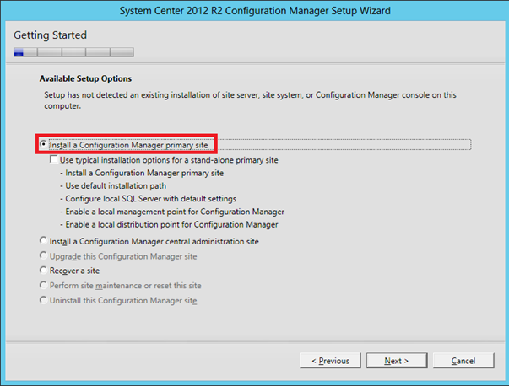Click the 'Setup has not detected' description text
Image resolution: width=509 pixels, height=386 pixels.
click(x=251, y=100)
